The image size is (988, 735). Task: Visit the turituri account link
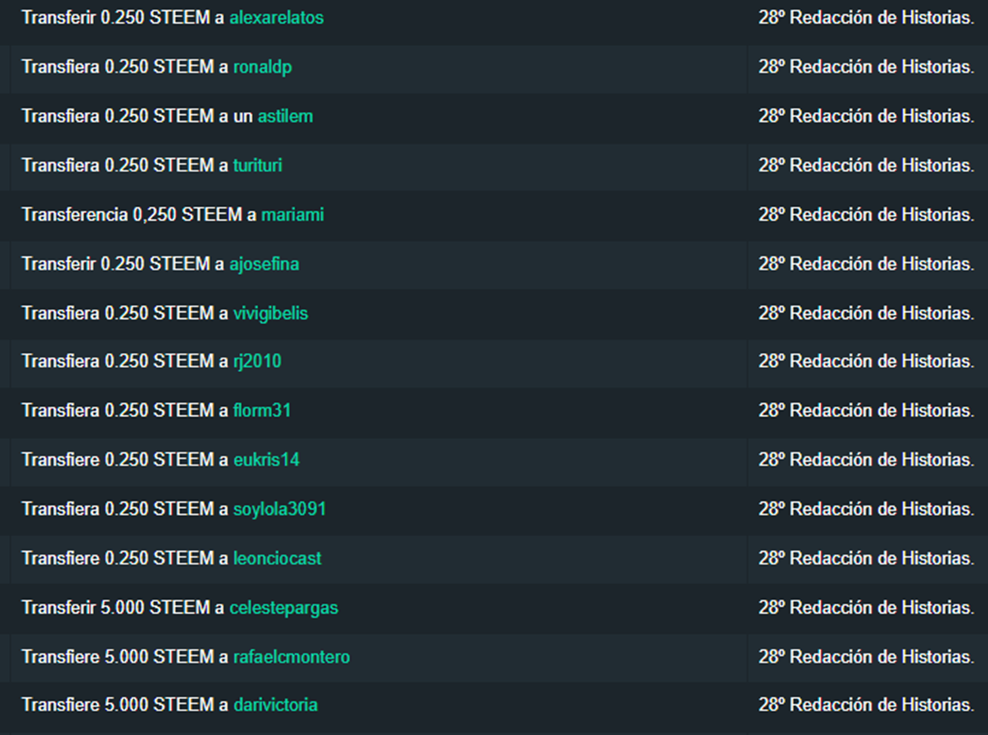pyautogui.click(x=257, y=165)
